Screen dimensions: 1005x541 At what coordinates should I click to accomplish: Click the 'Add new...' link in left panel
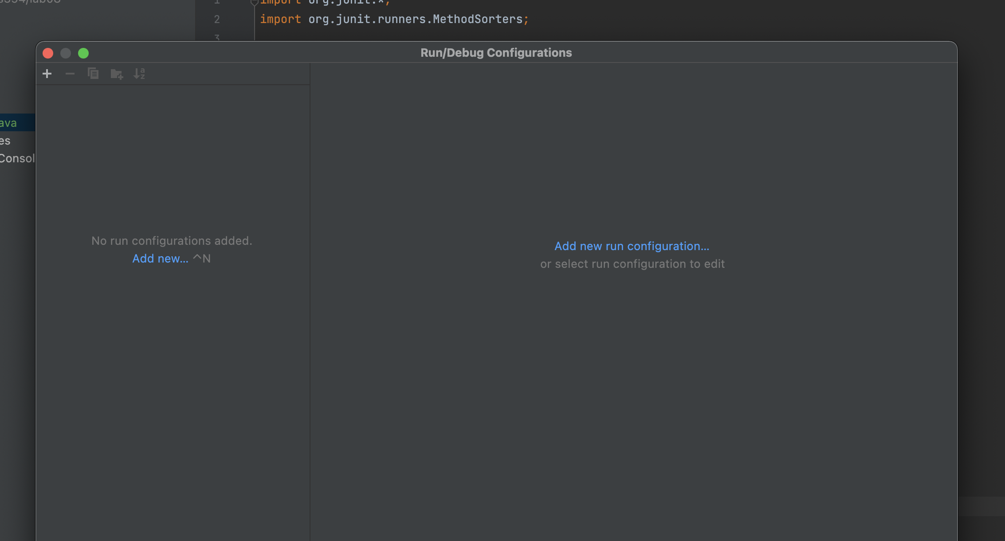(160, 259)
